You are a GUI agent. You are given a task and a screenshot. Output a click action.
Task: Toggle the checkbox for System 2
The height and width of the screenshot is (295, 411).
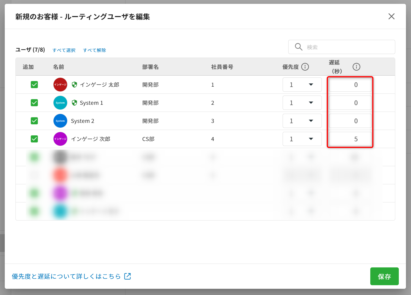pyautogui.click(x=34, y=121)
